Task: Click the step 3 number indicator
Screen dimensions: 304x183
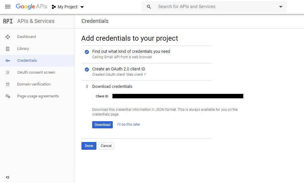Action: tap(87, 86)
